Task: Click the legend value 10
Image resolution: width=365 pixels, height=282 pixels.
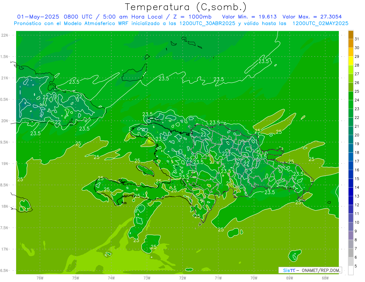Action: point(357,222)
